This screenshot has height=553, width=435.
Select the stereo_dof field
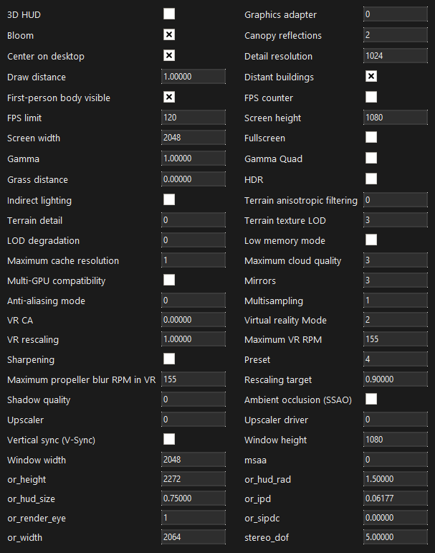click(x=396, y=537)
